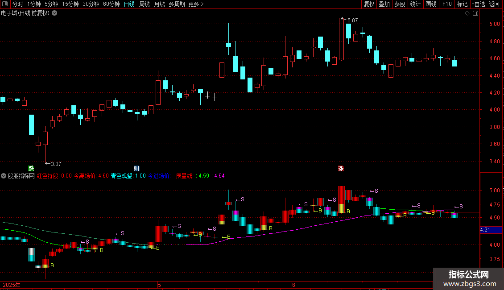
Task: Activate the 画线 drawing tool
Action: click(x=431, y=4)
